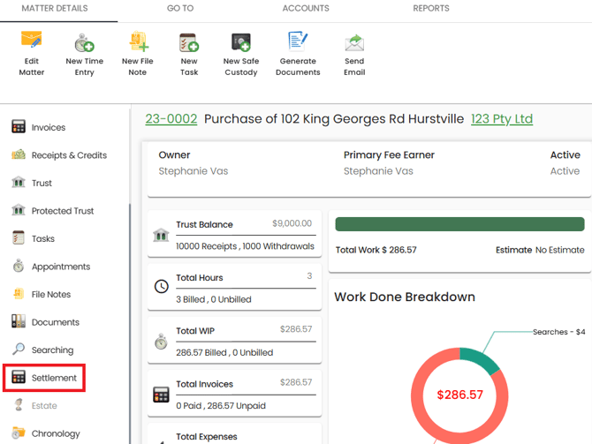Screen dimensions: 592x444
Task: Click the Send Email icon
Action: click(x=354, y=42)
